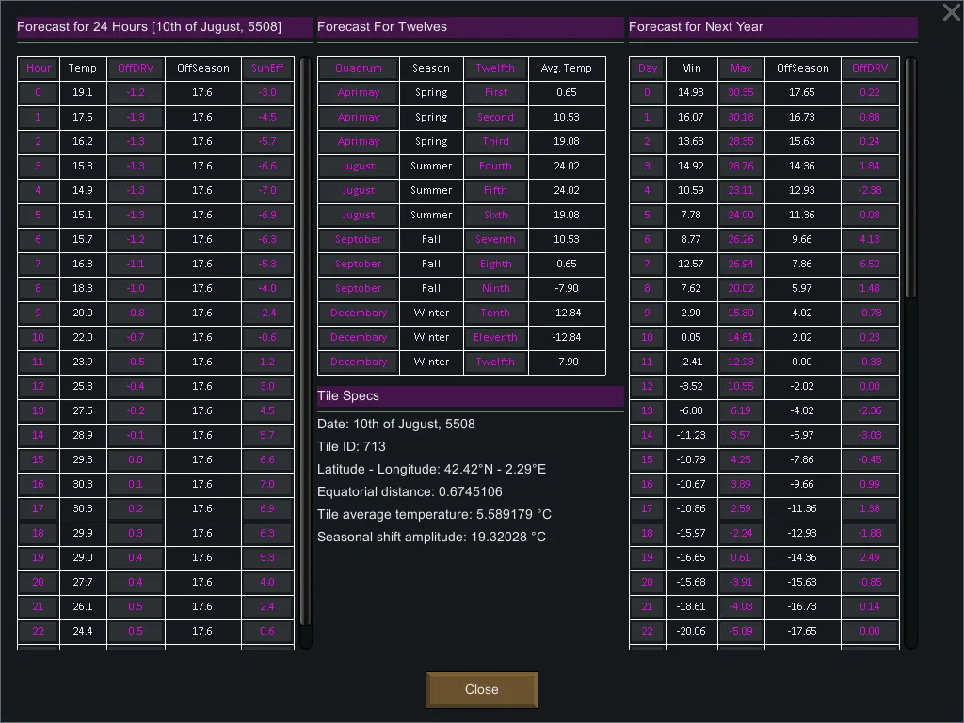Select the Day column header in the Next Year table
Screen dimensions: 964x723
tap(648, 68)
